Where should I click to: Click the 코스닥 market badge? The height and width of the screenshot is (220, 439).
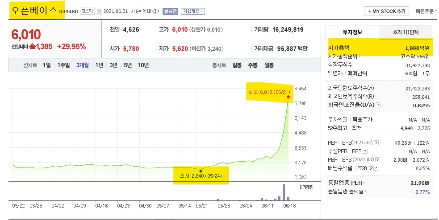pos(88,11)
